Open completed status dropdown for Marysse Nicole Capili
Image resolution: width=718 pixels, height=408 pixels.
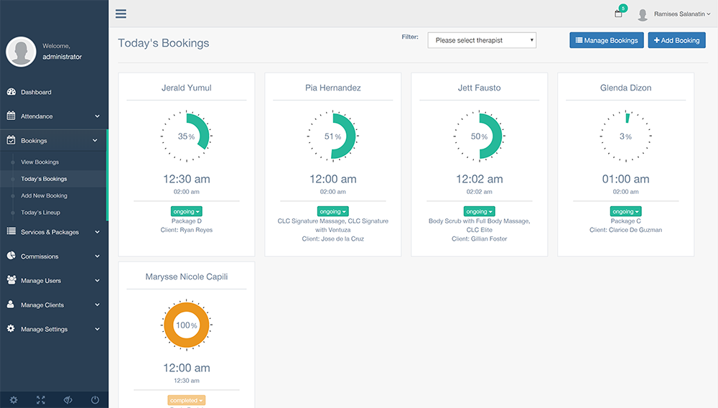(187, 400)
